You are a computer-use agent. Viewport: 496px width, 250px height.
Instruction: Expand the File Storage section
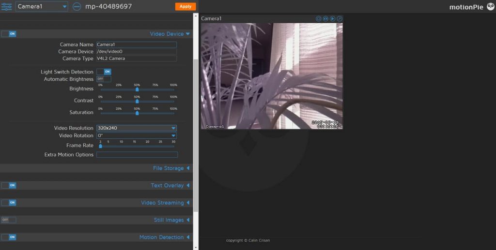pyautogui.click(x=171, y=168)
